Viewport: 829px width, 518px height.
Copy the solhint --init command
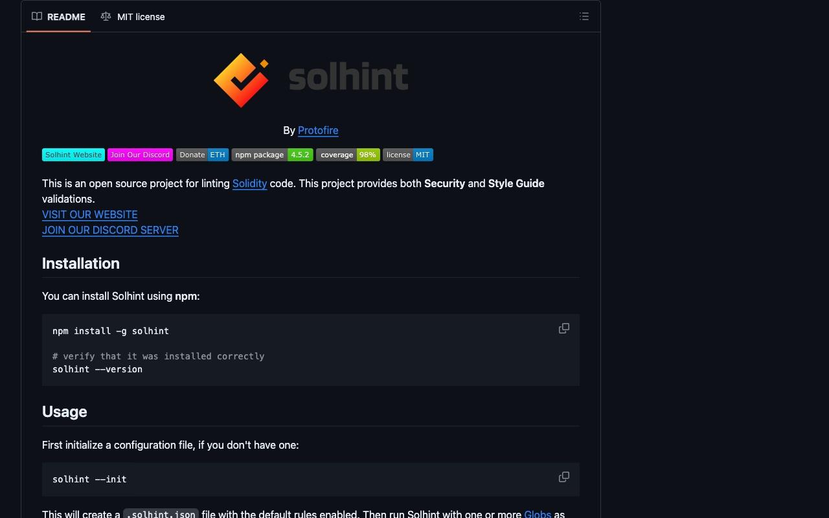pyautogui.click(x=564, y=477)
